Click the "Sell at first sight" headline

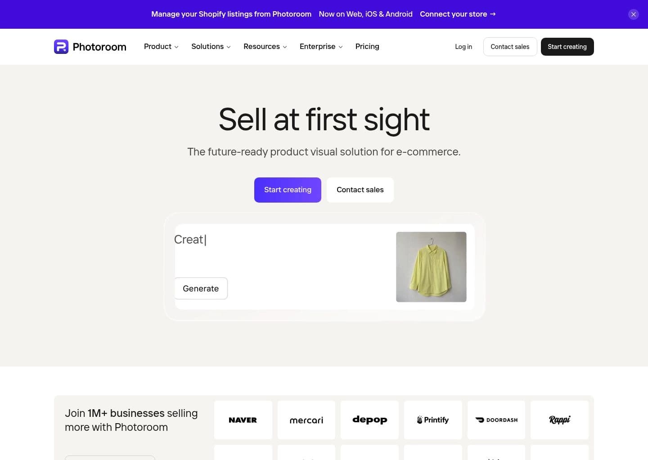tap(324, 120)
